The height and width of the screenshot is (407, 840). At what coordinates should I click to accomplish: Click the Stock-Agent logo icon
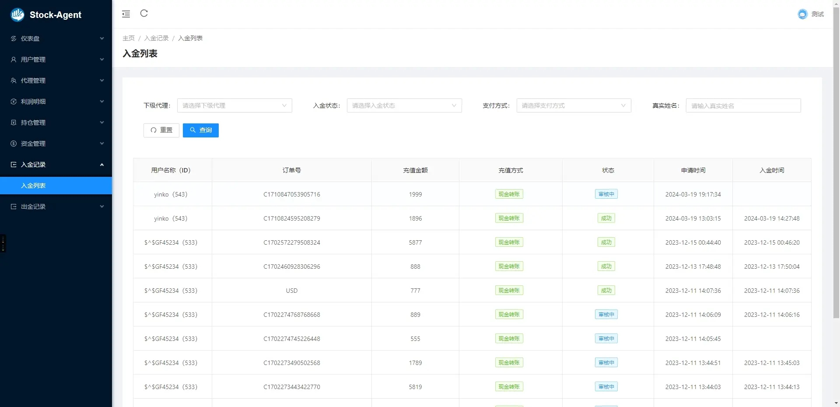tap(17, 15)
